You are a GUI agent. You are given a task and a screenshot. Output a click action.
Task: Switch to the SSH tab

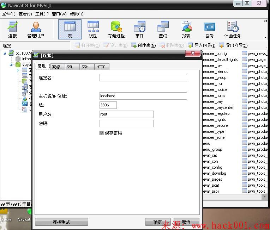(x=87, y=67)
